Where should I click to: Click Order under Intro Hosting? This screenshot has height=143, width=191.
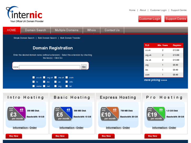click(33, 128)
